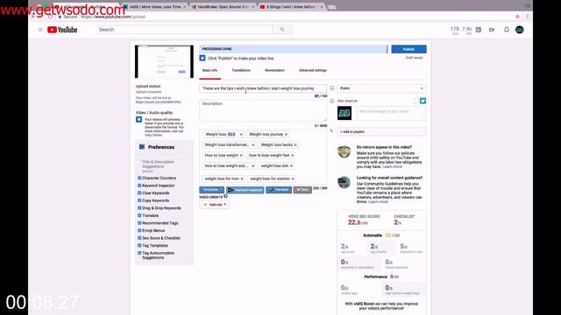The image size is (561, 315).
Task: Click into the video title field
Action: click(x=263, y=88)
